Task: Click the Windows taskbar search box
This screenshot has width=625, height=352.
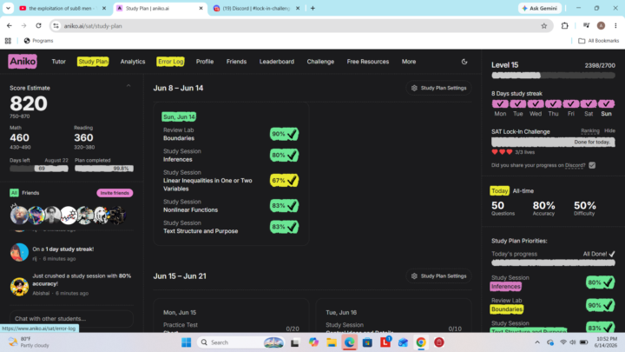Action: coord(241,342)
